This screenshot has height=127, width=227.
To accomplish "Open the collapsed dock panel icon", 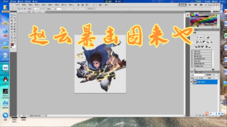I will [x=188, y=15].
